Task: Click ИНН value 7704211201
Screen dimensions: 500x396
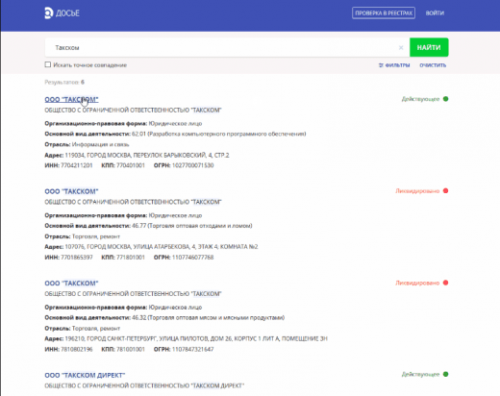Action: pyautogui.click(x=77, y=165)
